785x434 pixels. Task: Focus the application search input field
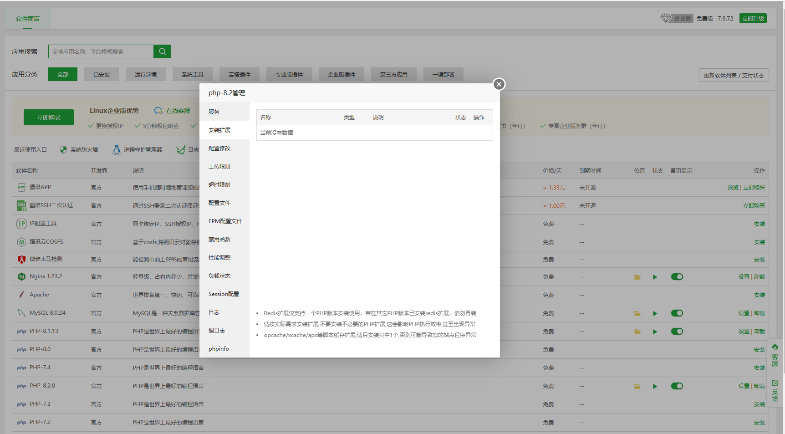pyautogui.click(x=101, y=51)
